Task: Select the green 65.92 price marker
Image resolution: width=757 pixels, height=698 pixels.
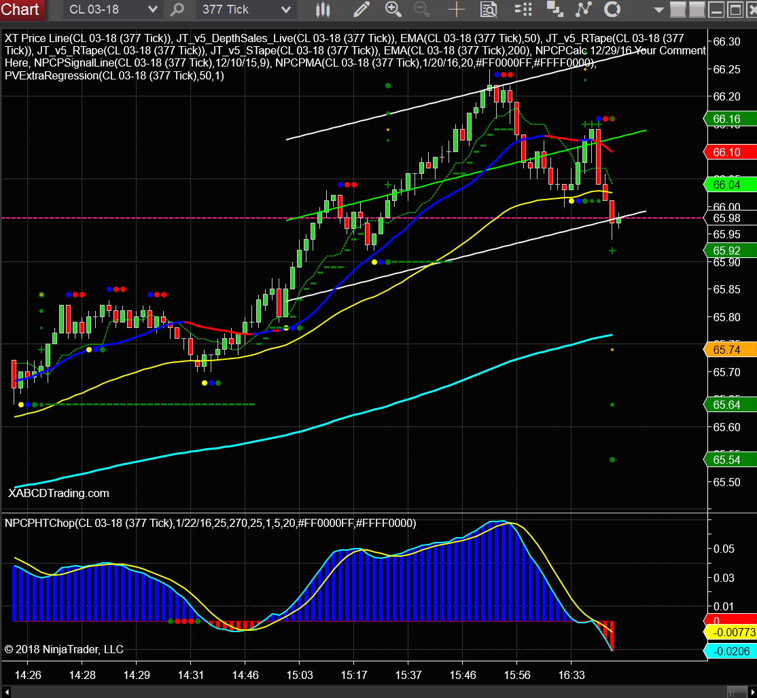Action: pyautogui.click(x=730, y=251)
